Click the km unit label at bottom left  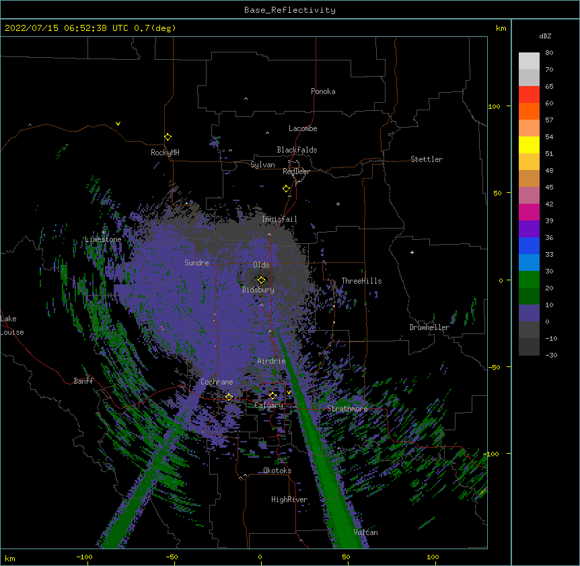pos(10,558)
